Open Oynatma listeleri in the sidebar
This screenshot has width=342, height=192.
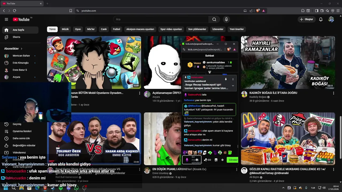20,131
